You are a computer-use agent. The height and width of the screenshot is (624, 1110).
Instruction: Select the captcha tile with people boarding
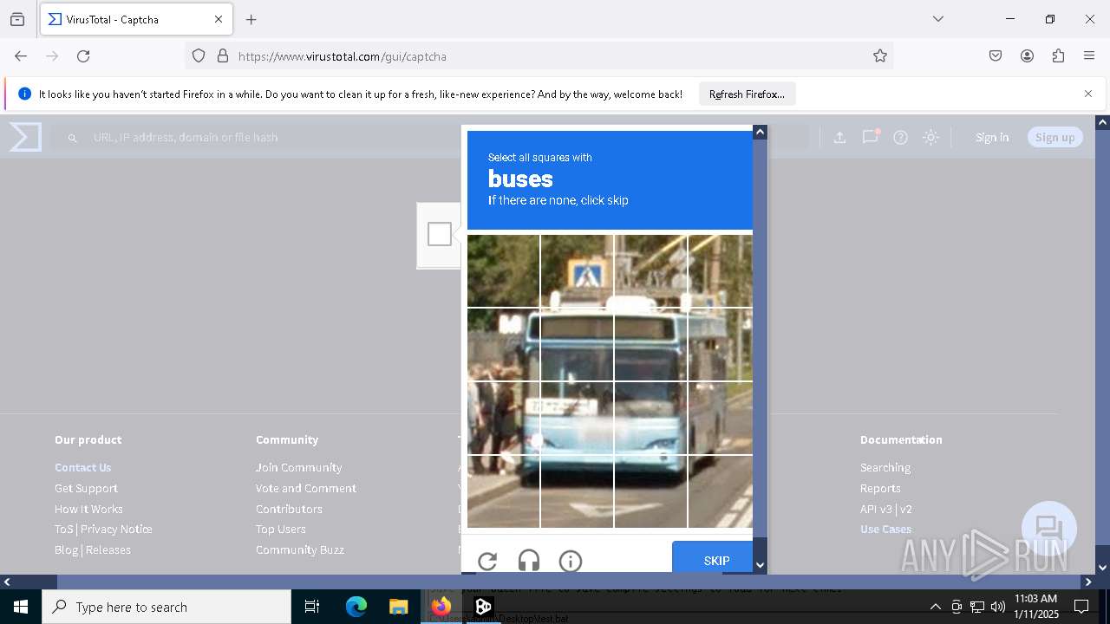coord(503,419)
